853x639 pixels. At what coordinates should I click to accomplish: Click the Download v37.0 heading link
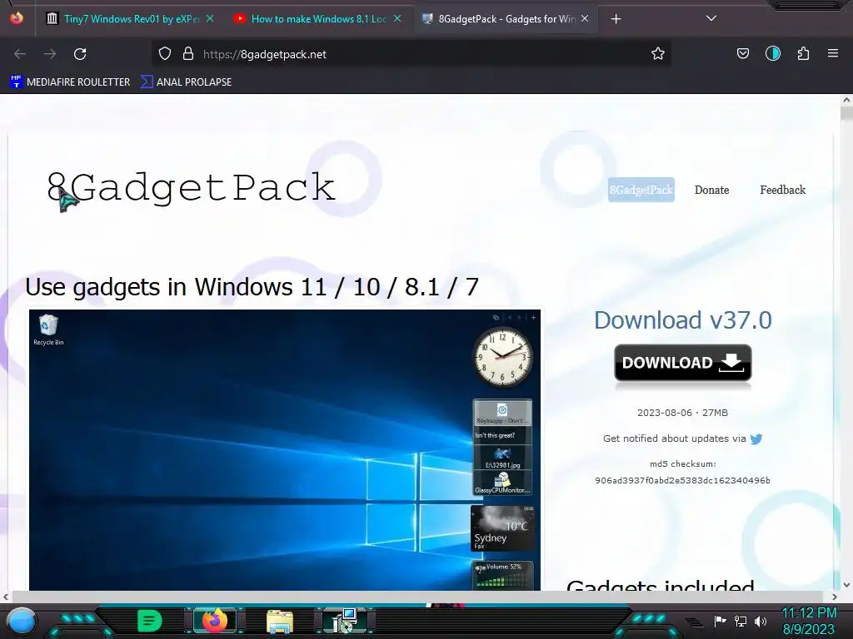(683, 320)
